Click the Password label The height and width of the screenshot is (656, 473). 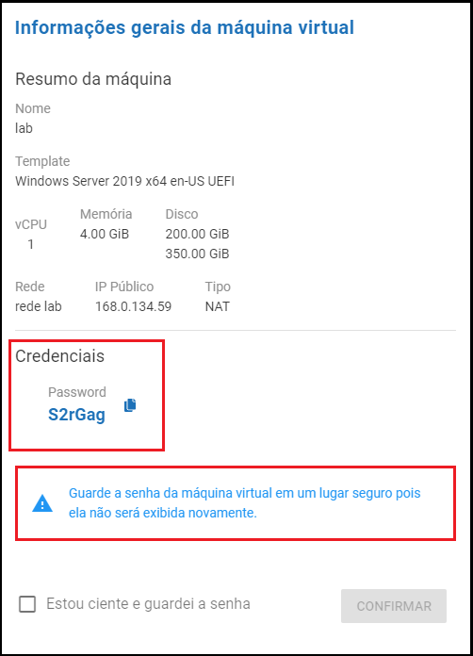click(x=77, y=392)
